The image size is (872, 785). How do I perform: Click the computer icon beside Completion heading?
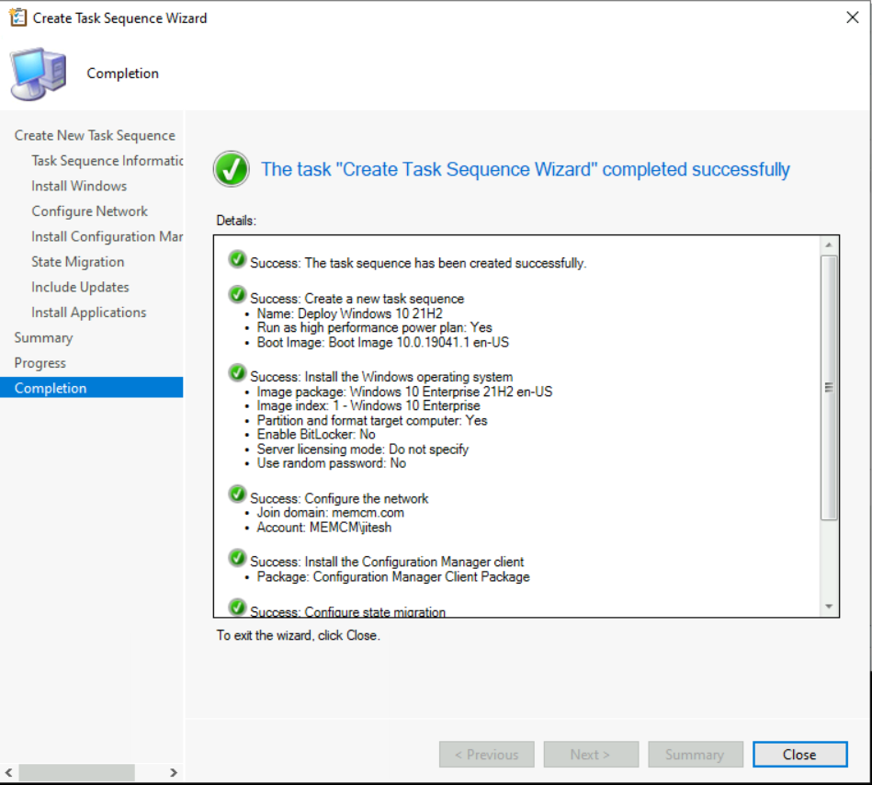39,74
